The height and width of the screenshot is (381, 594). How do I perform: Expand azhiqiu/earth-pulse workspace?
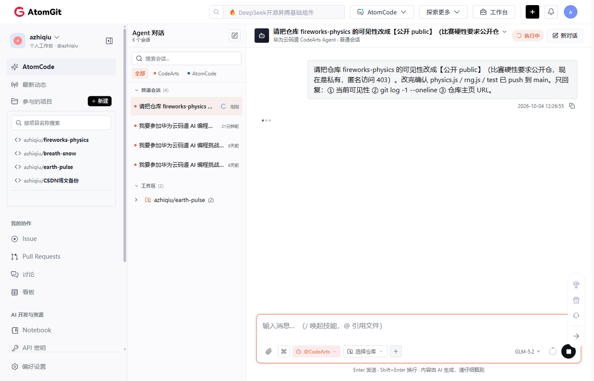click(136, 200)
